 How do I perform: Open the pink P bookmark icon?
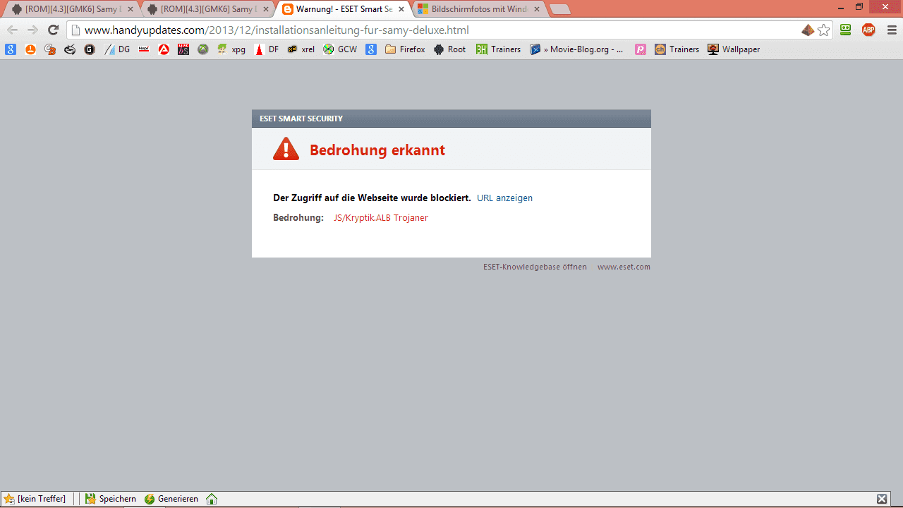point(641,49)
